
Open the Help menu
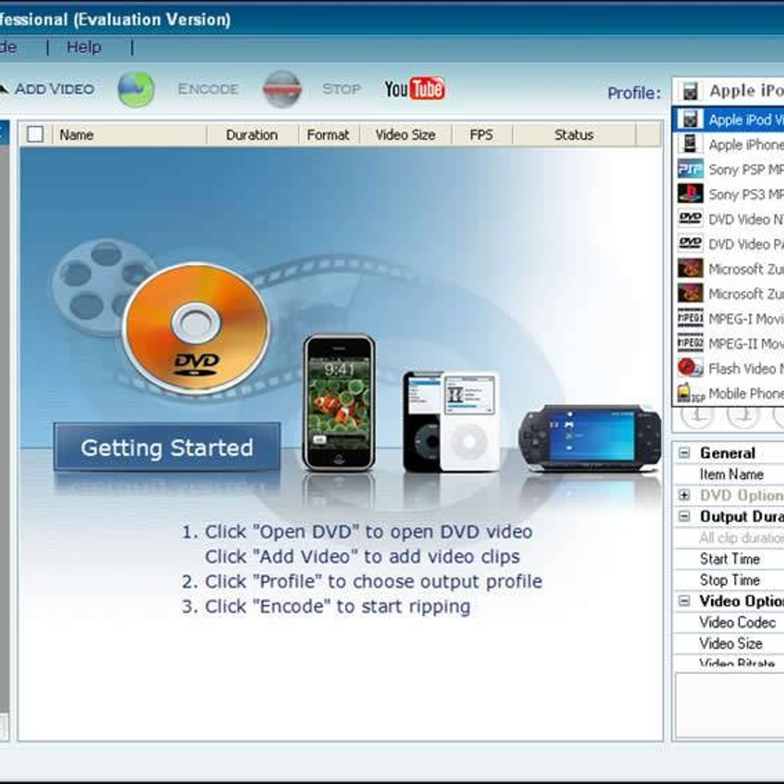click(x=84, y=47)
